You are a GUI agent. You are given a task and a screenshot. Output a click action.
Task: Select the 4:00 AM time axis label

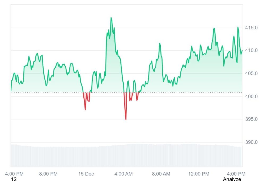coord(124,174)
